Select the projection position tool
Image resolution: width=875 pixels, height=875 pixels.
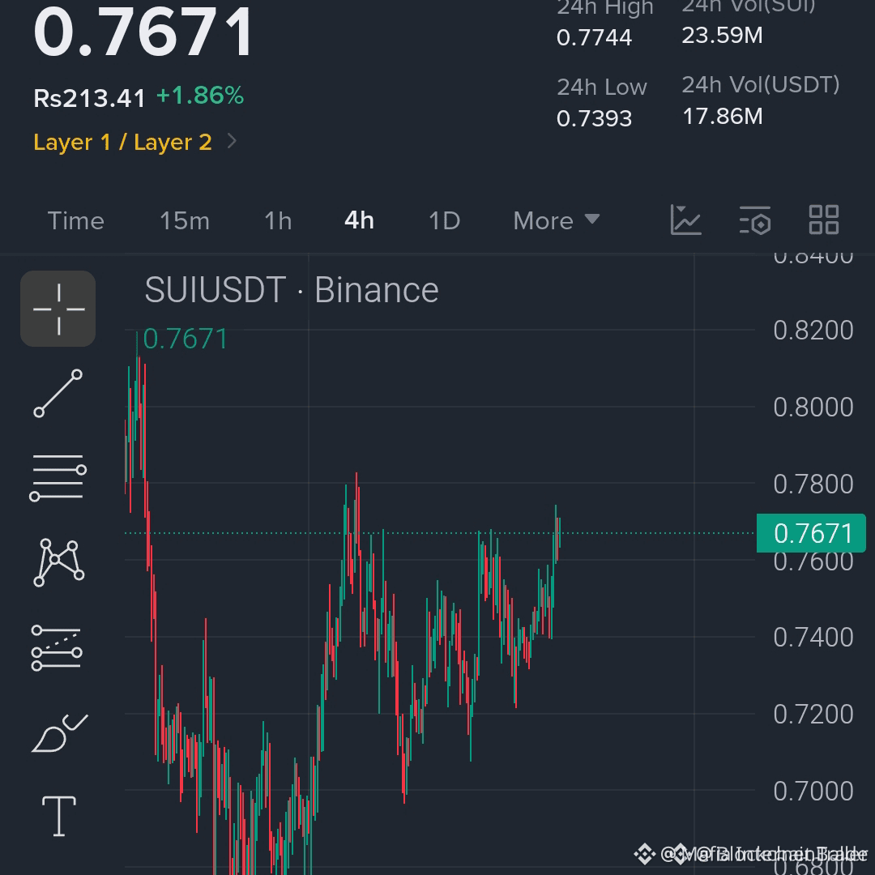[57, 648]
